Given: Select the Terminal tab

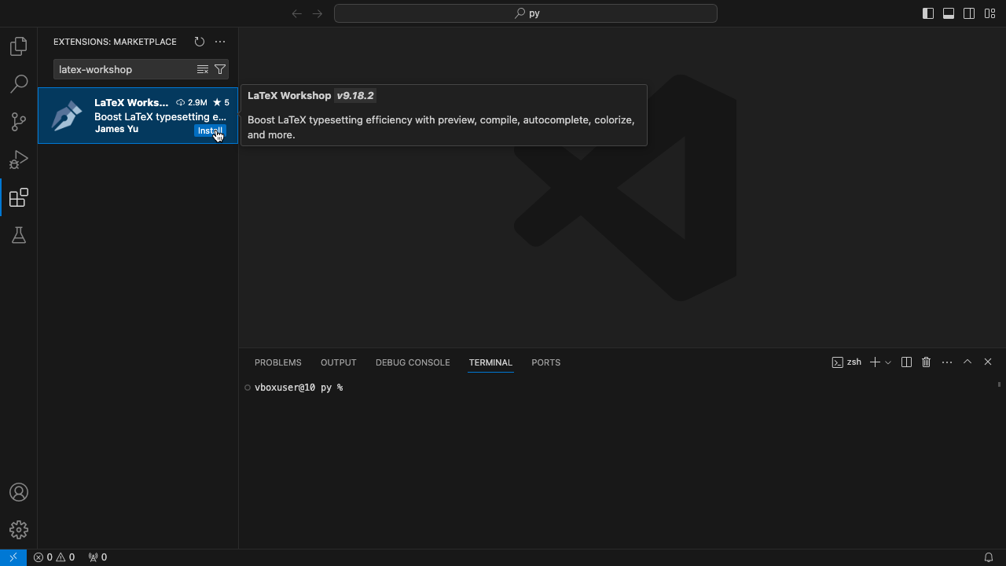Looking at the screenshot, I should pyautogui.click(x=490, y=362).
